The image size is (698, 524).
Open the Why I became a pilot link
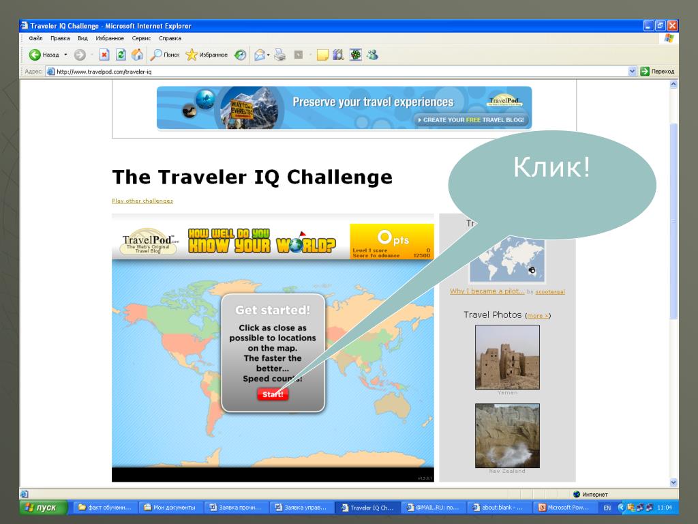tap(487, 291)
